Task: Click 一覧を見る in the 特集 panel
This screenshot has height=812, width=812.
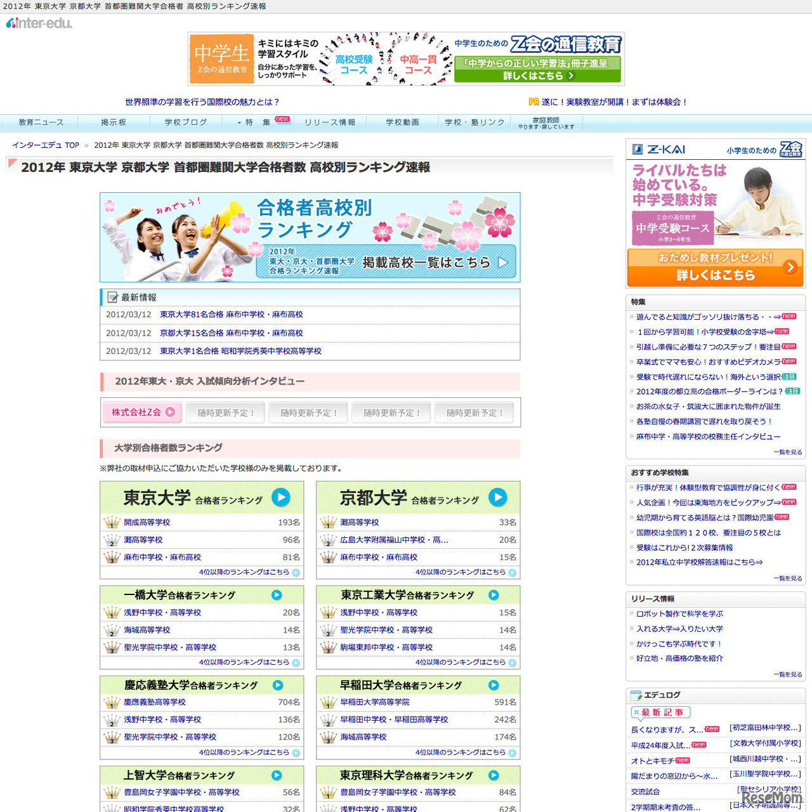Action: tap(788, 452)
